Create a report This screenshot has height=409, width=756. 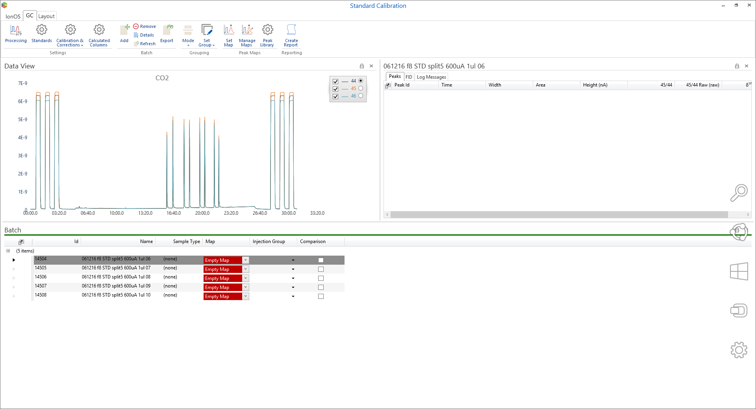tap(291, 34)
